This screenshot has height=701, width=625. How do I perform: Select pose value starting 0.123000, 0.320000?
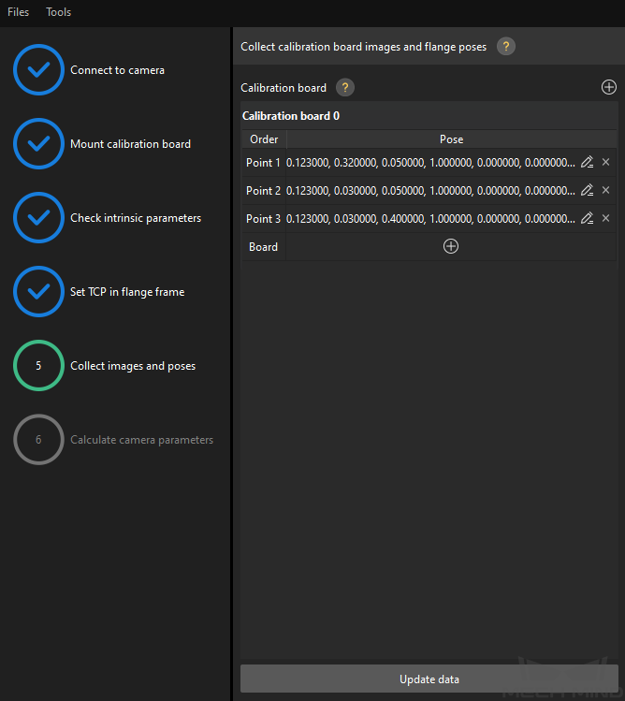point(430,163)
